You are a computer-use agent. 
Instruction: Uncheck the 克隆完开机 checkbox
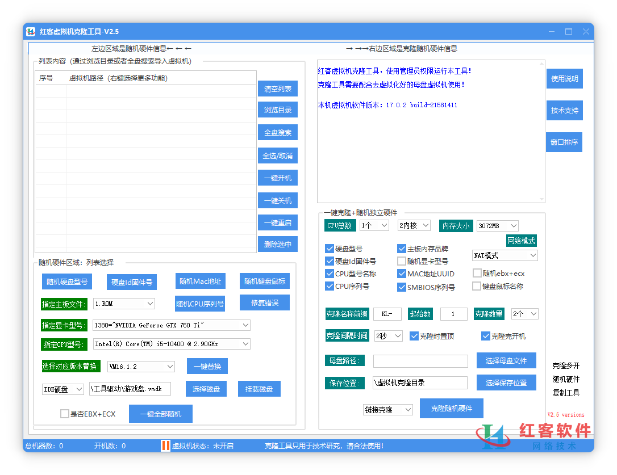(486, 336)
